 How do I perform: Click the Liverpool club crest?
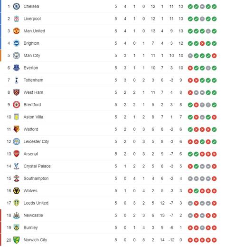[x=16, y=19]
